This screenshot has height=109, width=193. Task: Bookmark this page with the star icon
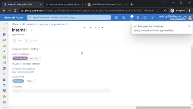165,11
